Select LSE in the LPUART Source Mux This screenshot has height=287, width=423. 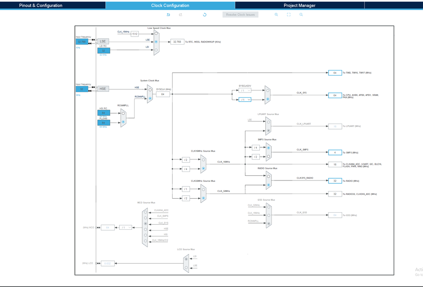[x=268, y=122]
